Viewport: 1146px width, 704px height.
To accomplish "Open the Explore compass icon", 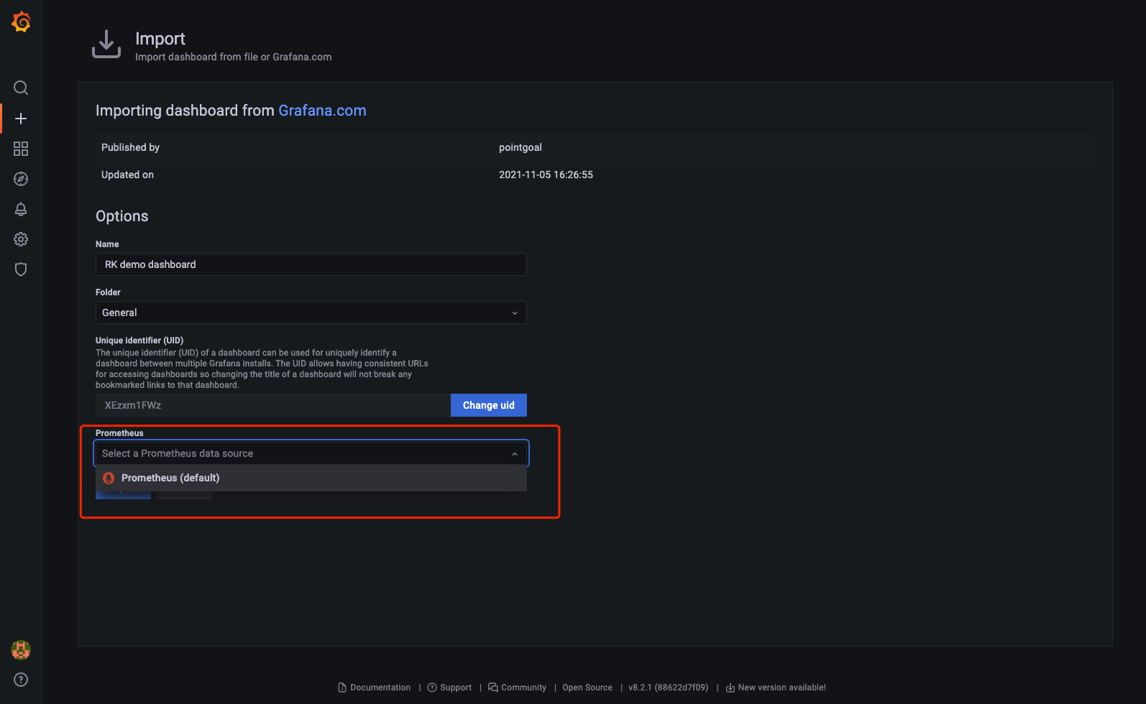I will coord(21,179).
